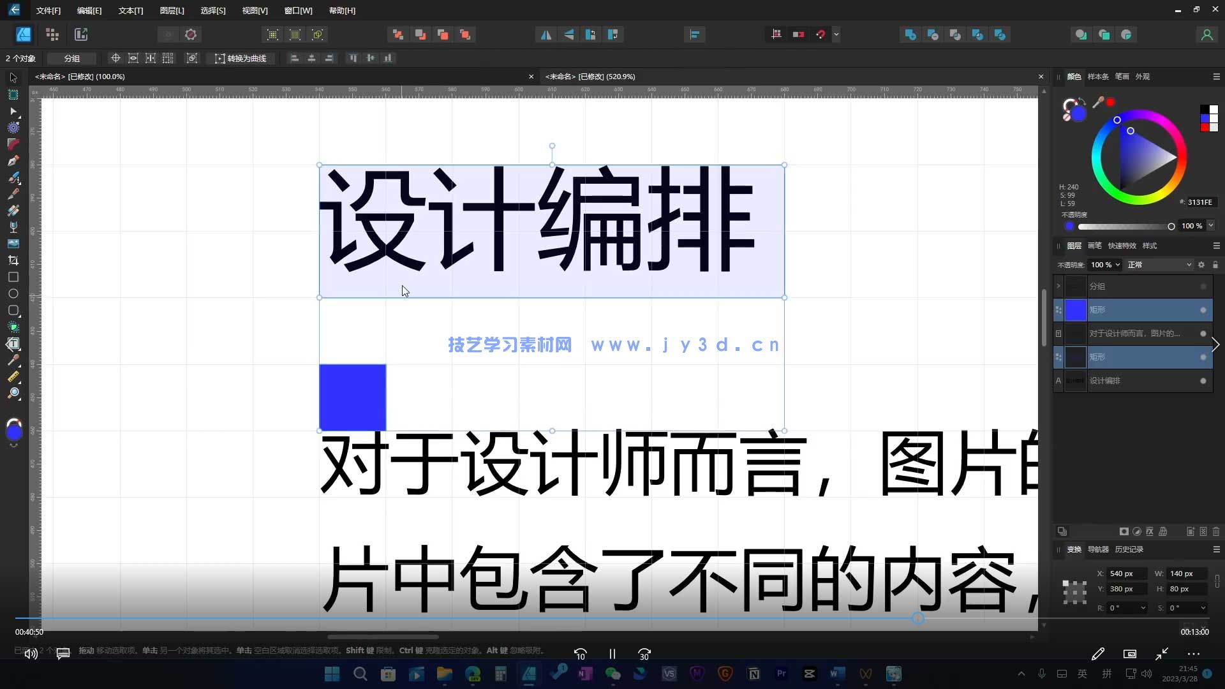Select the Ellipse tool
The height and width of the screenshot is (689, 1225).
pyautogui.click(x=13, y=293)
